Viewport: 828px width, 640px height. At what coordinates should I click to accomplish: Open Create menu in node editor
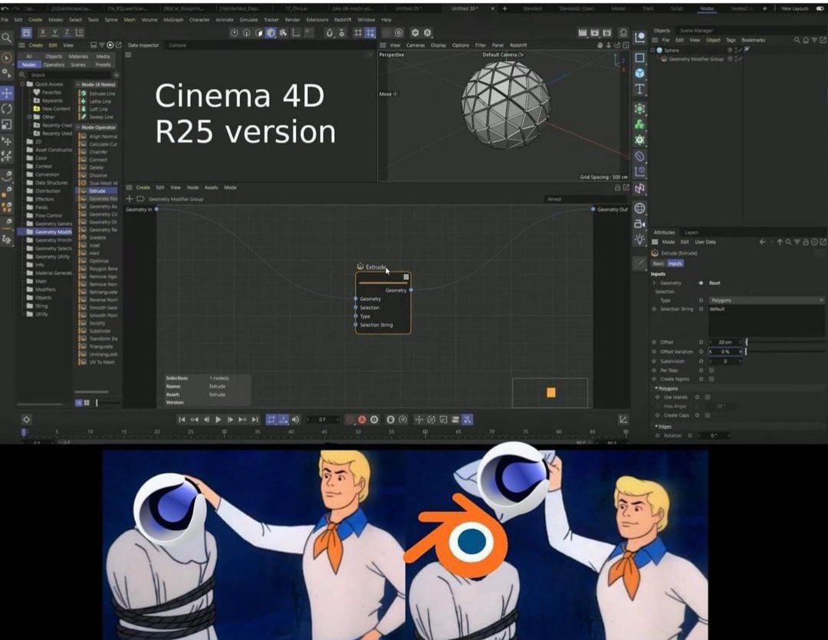pyautogui.click(x=143, y=188)
